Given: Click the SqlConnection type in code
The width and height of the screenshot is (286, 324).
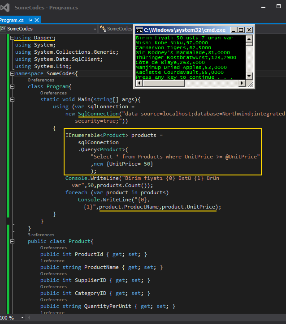Looking at the screenshot, I should tap(98, 114).
